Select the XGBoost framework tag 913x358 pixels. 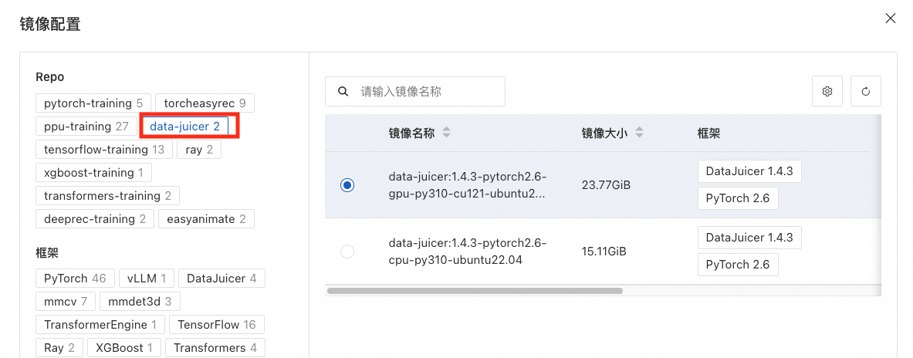click(x=124, y=348)
